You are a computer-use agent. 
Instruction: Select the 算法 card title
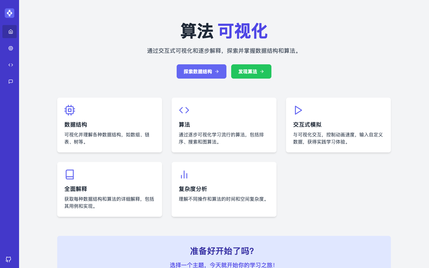coord(184,124)
